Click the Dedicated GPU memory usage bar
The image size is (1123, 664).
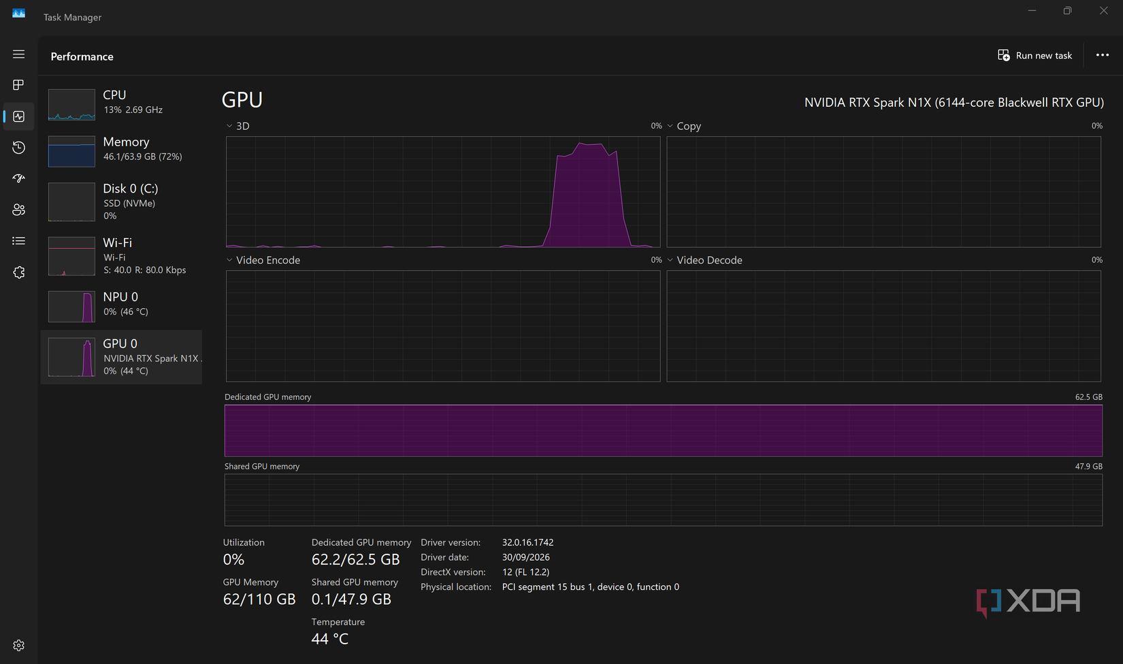pos(664,431)
